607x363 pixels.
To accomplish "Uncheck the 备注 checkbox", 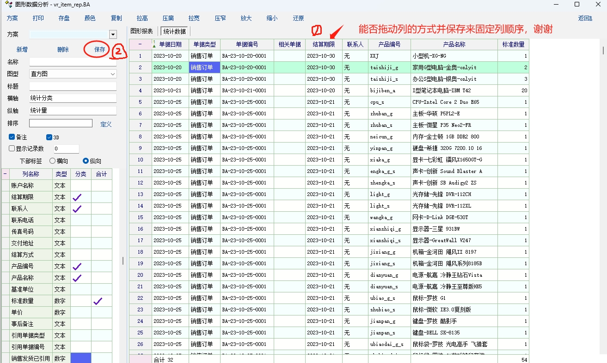I will tap(12, 137).
